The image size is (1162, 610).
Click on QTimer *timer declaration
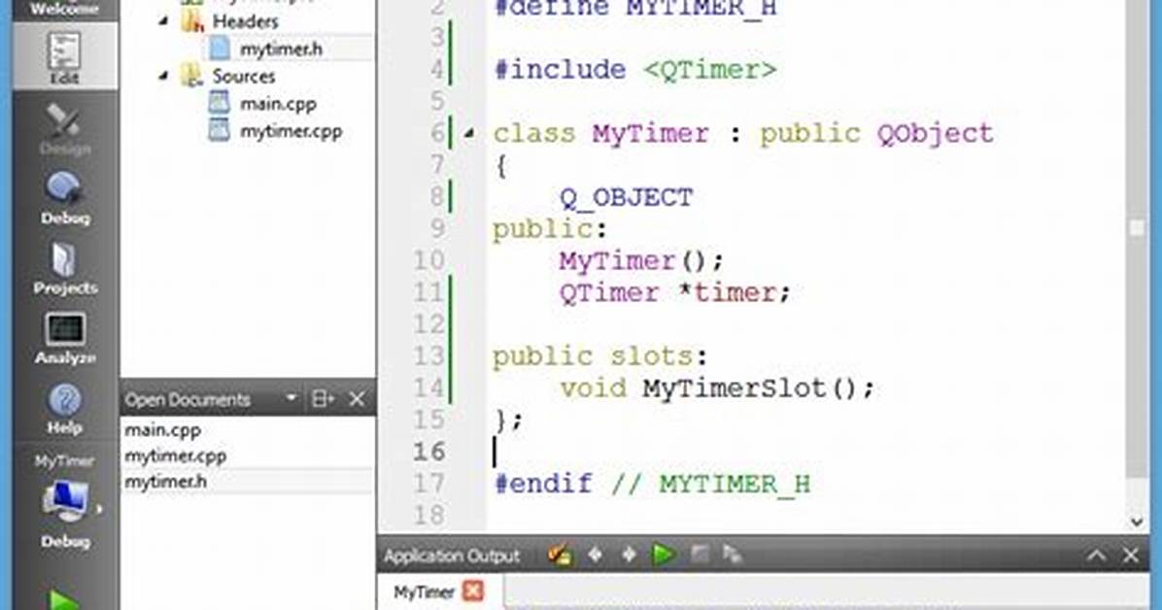coord(674,292)
